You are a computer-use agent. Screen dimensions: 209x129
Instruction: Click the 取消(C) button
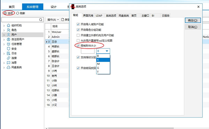pyautogui.click(x=193, y=27)
